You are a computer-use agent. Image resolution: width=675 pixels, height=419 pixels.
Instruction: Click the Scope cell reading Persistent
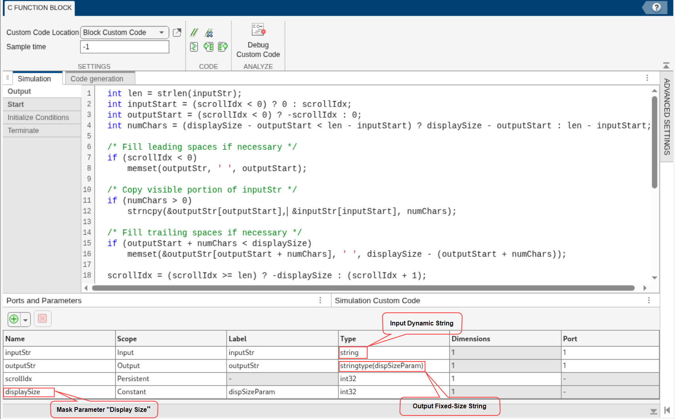tap(171, 379)
